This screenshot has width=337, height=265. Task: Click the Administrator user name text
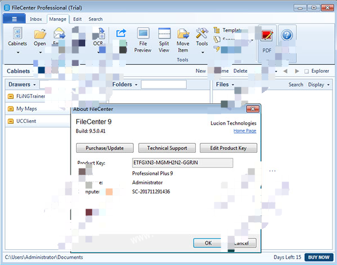pos(147,183)
